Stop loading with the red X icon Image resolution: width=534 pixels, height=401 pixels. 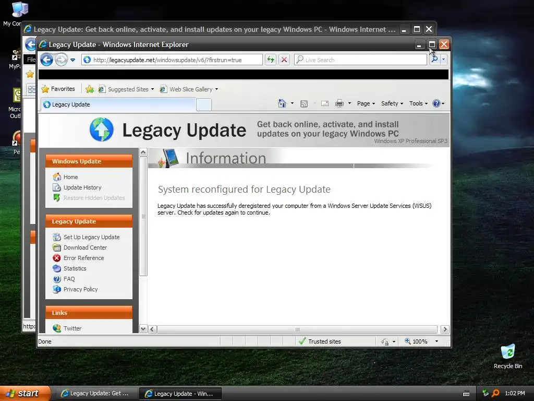pos(284,60)
